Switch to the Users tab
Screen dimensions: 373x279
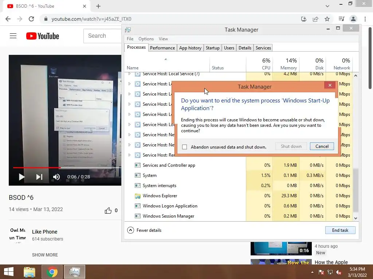point(229,48)
